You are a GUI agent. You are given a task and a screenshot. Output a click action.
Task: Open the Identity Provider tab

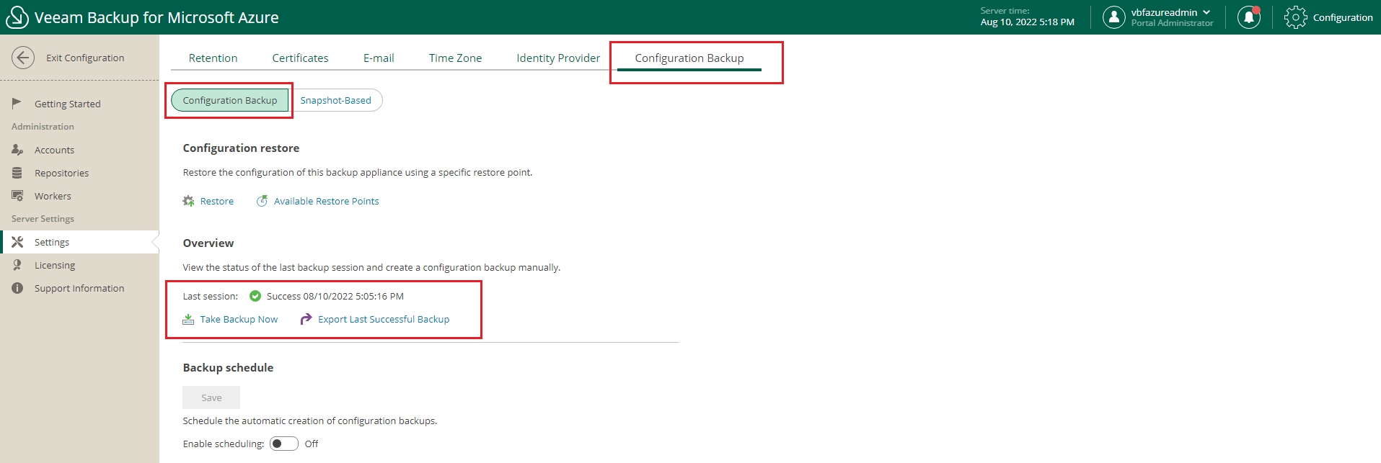(558, 58)
